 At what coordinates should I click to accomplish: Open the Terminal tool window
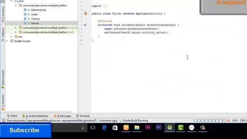coord(83,116)
